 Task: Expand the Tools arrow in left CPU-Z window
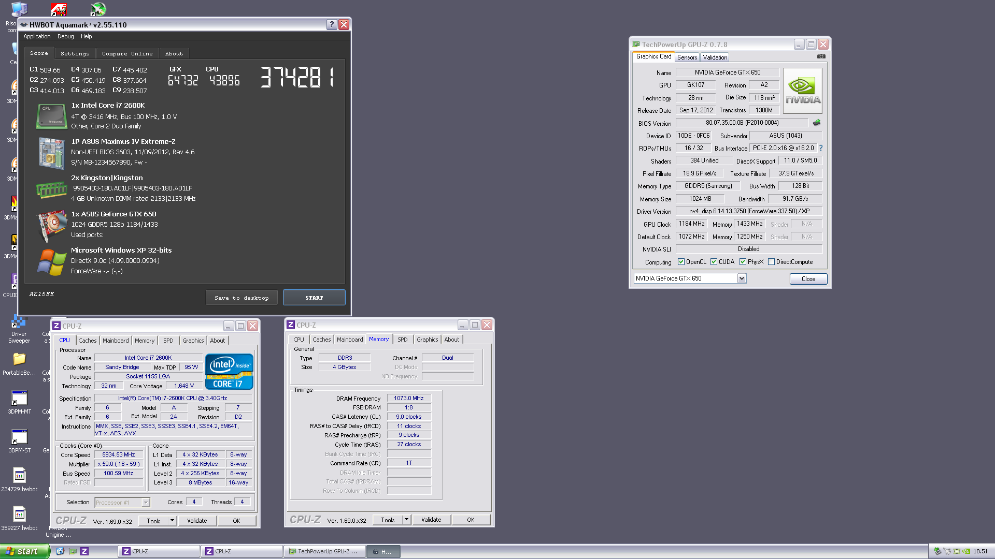point(173,521)
